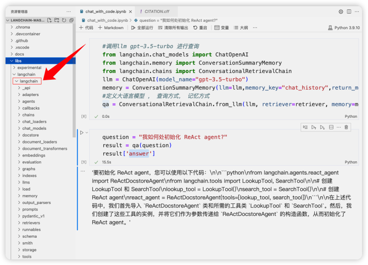Open notebook settings gear icon

[341, 12]
